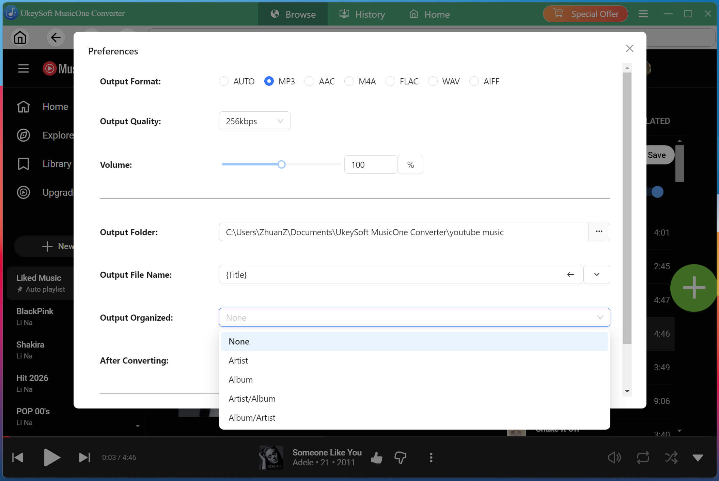Skip to the next track
This screenshot has width=719, height=481.
click(x=84, y=457)
